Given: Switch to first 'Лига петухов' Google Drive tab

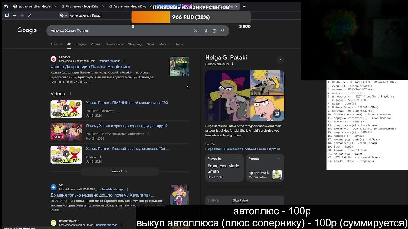Looking at the screenshot, I should tap(83, 6).
